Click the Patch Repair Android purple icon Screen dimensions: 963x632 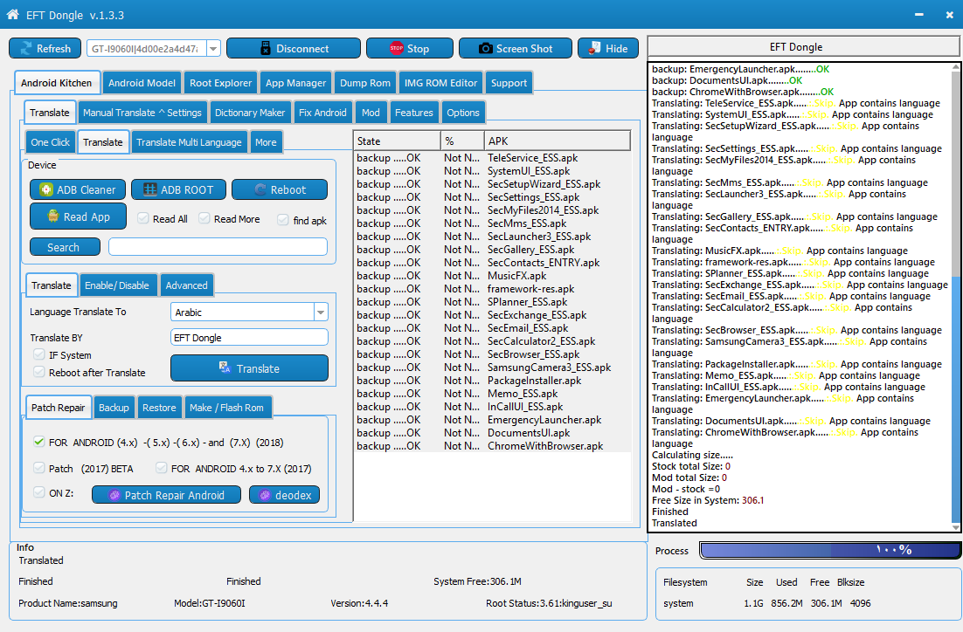click(x=114, y=495)
